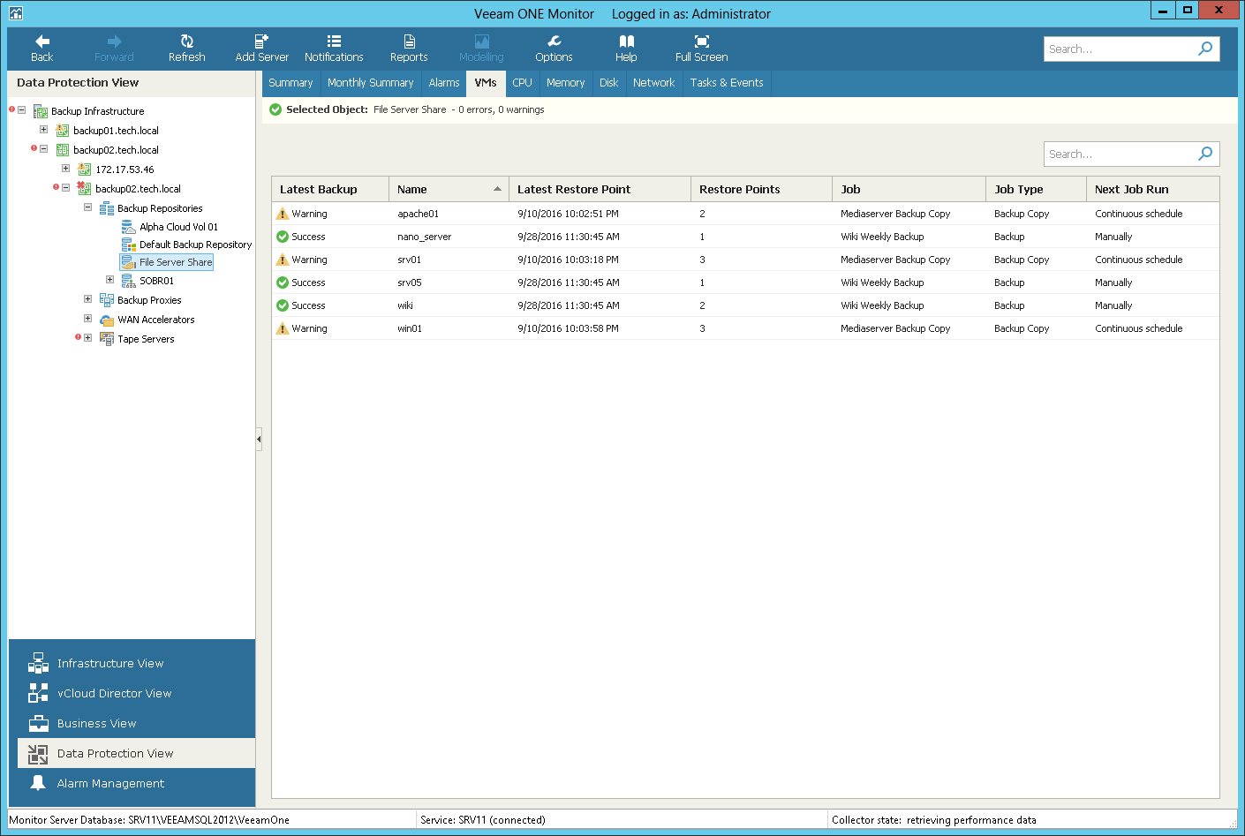This screenshot has height=836, width=1245.
Task: Open Options dialog
Action: click(x=554, y=49)
